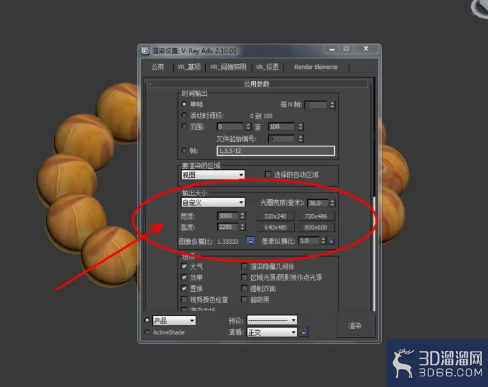Image resolution: width=488 pixels, height=387 pixels.
Task: Uncheck the 置换 displacement checkbox
Action: [184, 288]
